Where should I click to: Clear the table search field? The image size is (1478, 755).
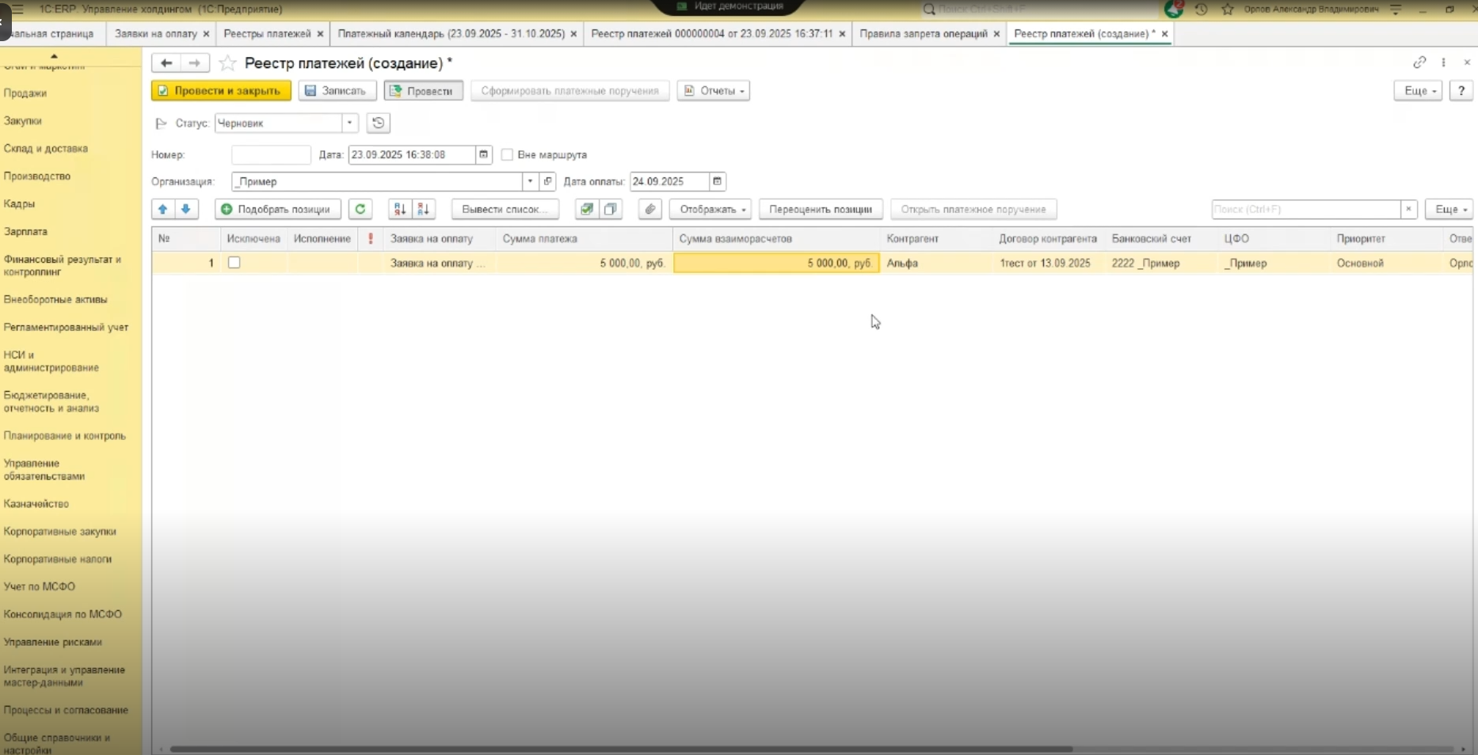1408,210
